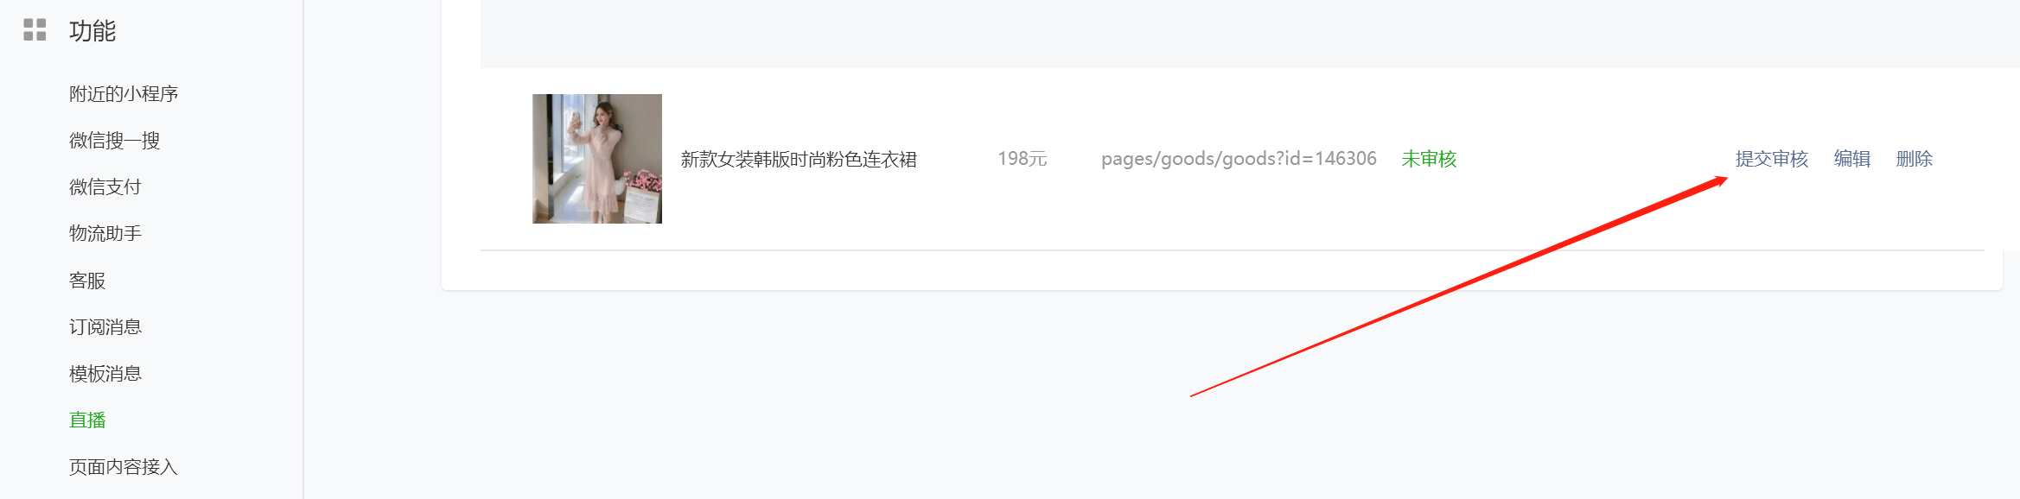Select 微信搜一搜 menu item

click(x=115, y=140)
